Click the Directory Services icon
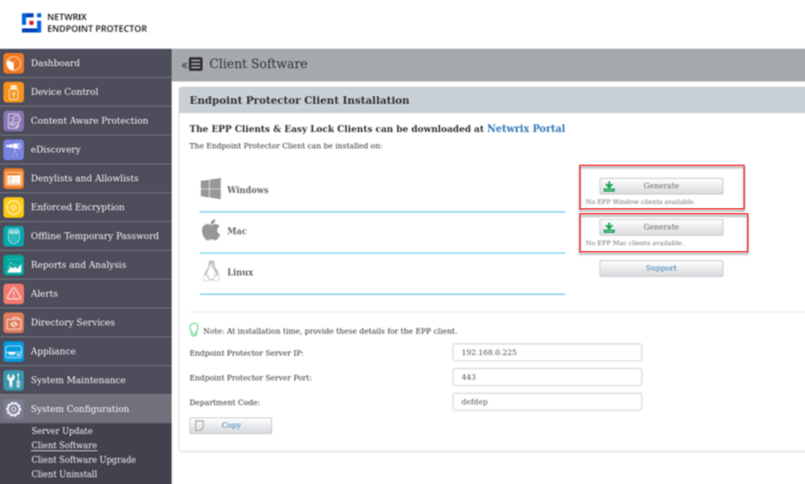 click(14, 323)
